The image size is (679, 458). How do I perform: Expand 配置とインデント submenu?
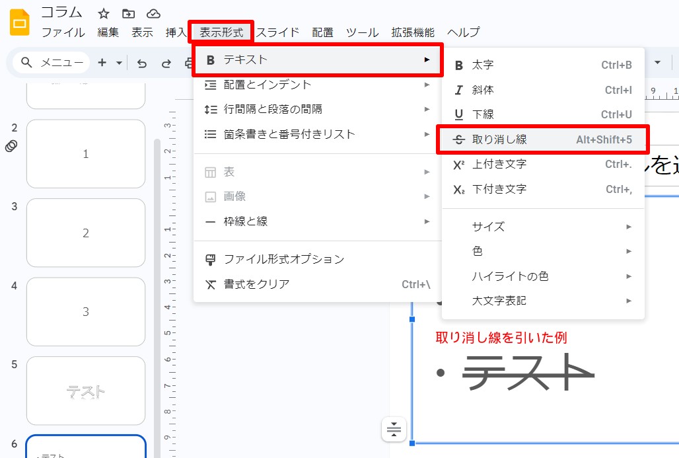[318, 85]
